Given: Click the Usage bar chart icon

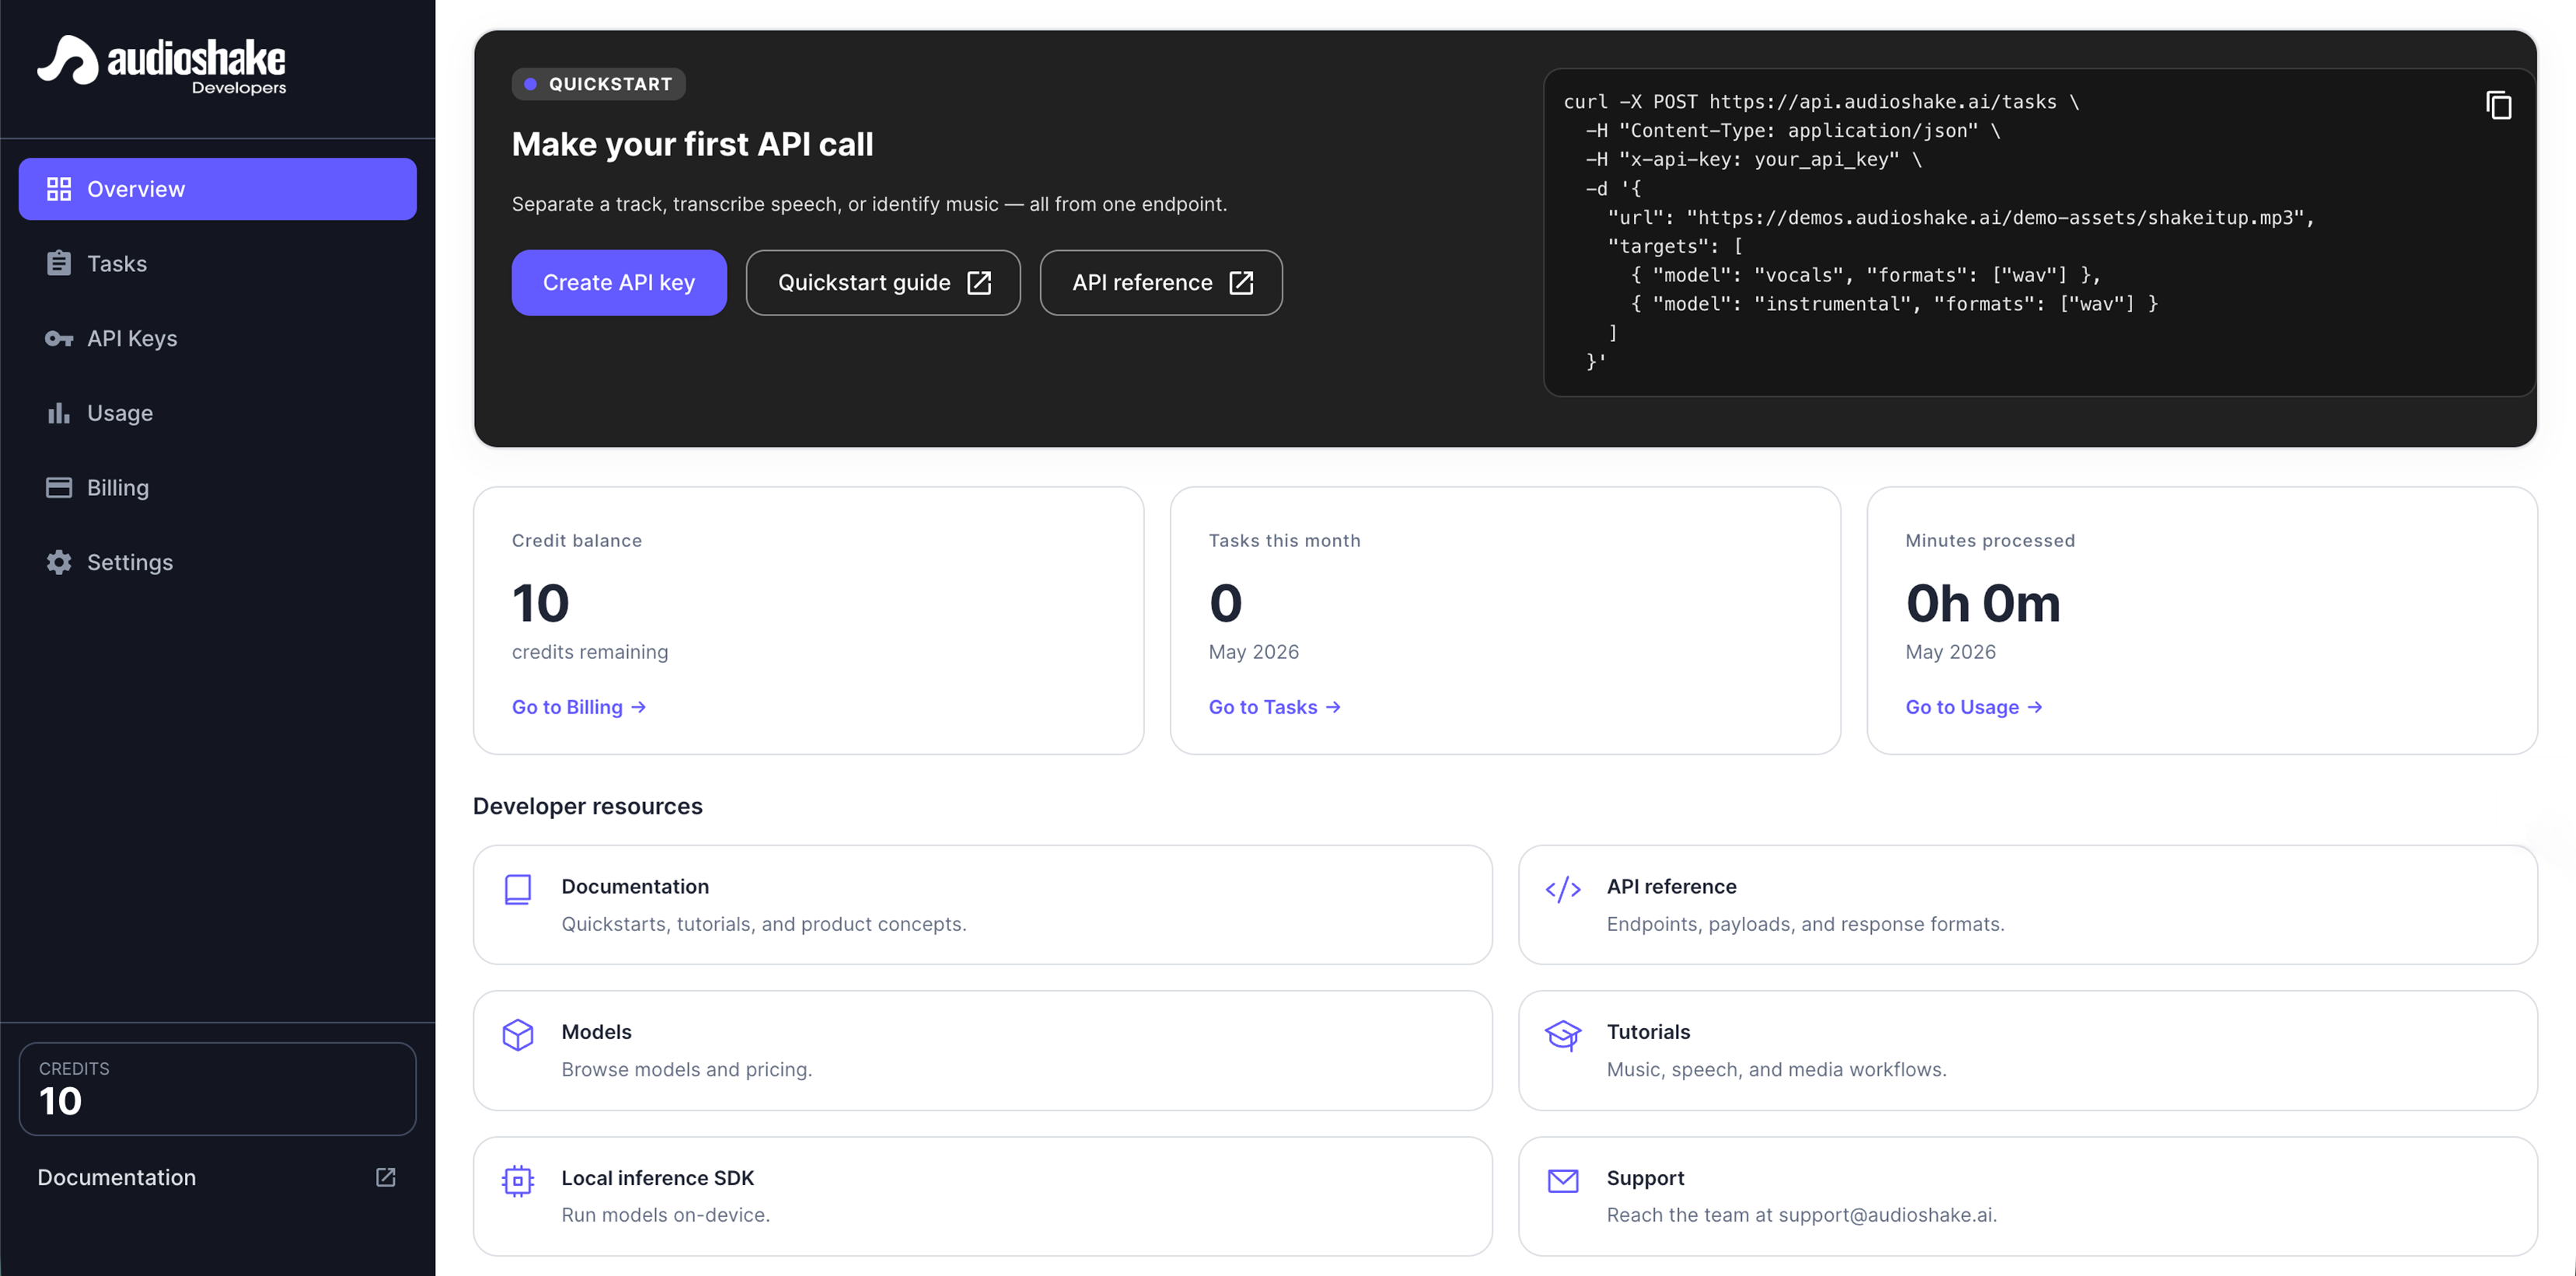Looking at the screenshot, I should click(x=59, y=413).
